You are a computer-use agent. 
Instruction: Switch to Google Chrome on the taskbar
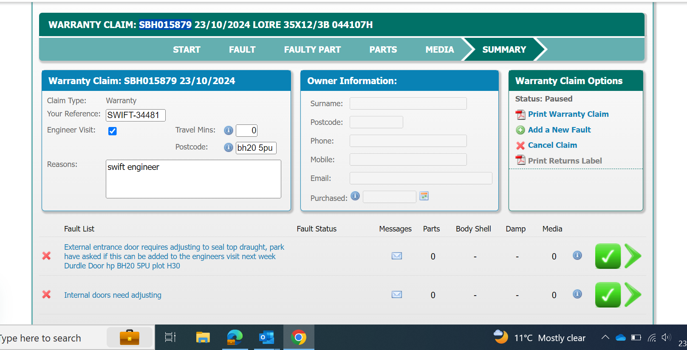[x=299, y=338]
